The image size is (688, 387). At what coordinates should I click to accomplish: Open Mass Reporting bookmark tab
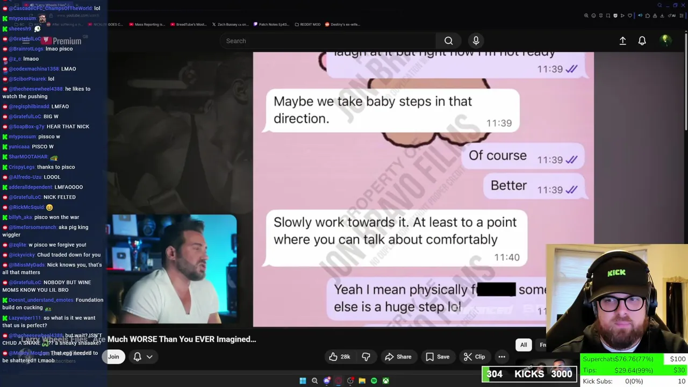tap(146, 24)
